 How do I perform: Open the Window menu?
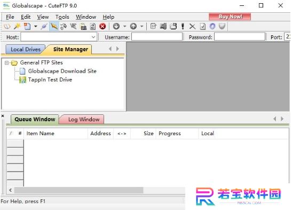[x=86, y=17]
